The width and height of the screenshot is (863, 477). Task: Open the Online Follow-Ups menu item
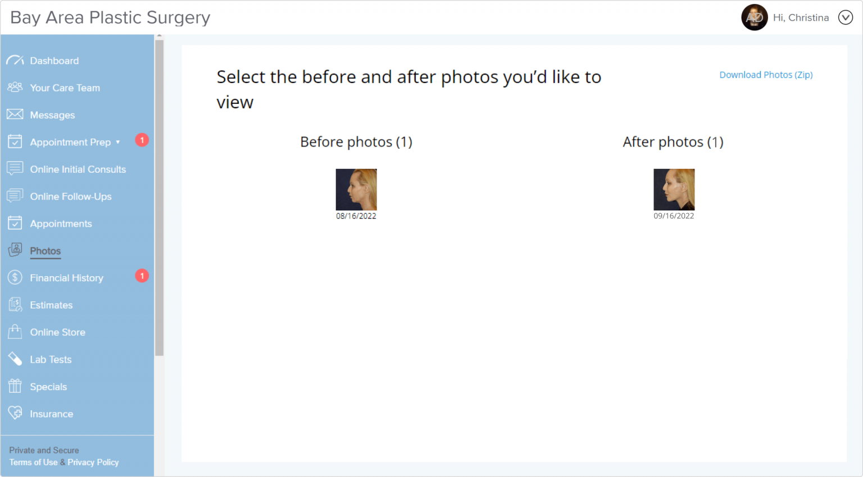pyautogui.click(x=71, y=196)
